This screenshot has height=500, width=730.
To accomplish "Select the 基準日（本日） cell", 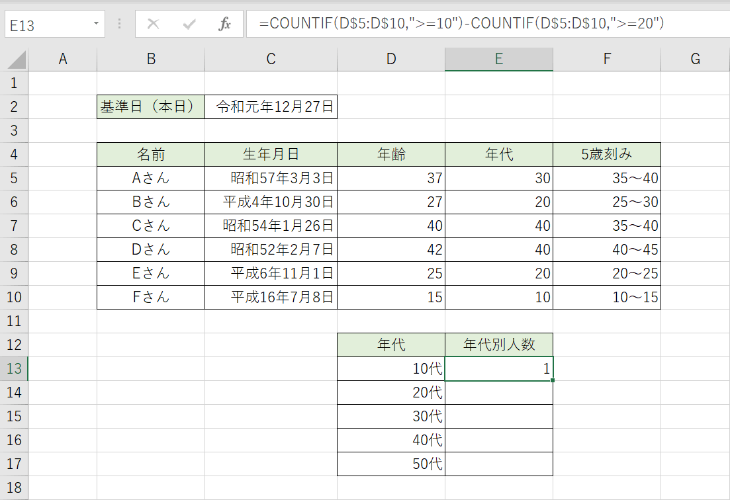I will 150,106.
